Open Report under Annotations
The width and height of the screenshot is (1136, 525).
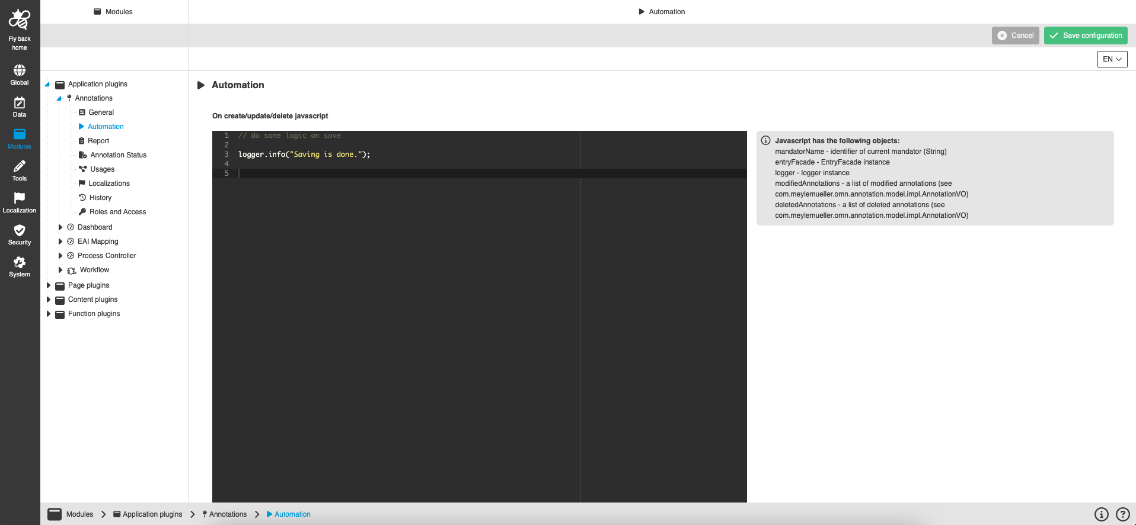point(98,141)
